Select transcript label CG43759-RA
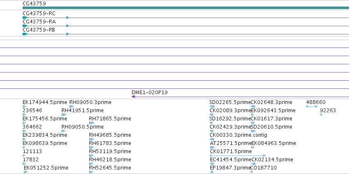The height and width of the screenshot is (174, 349). coord(39,22)
